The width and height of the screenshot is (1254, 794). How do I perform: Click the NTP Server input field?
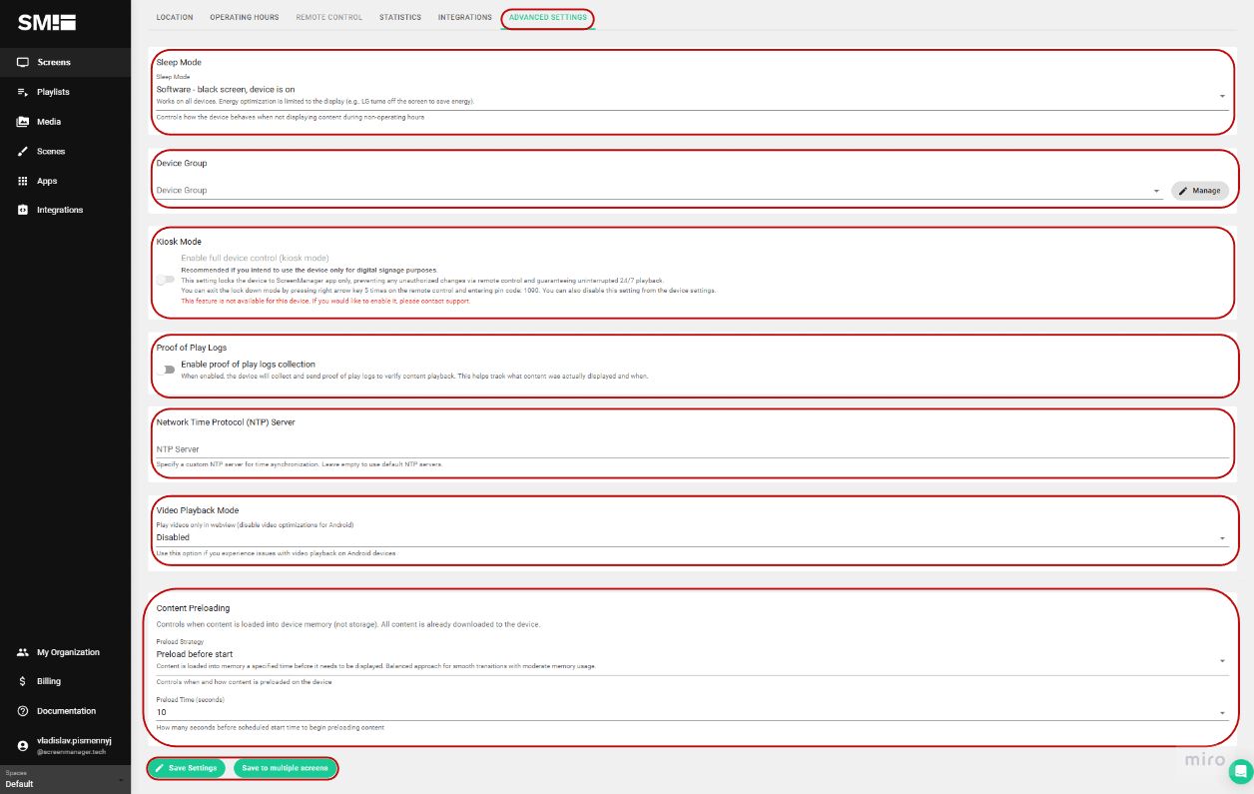point(692,449)
